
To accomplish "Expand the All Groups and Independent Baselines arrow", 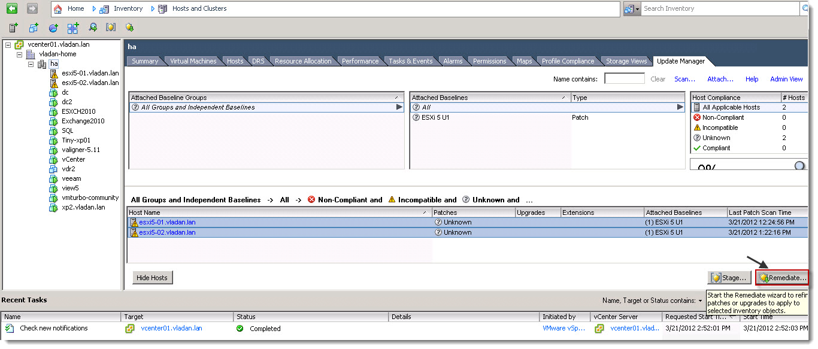I will 399,108.
